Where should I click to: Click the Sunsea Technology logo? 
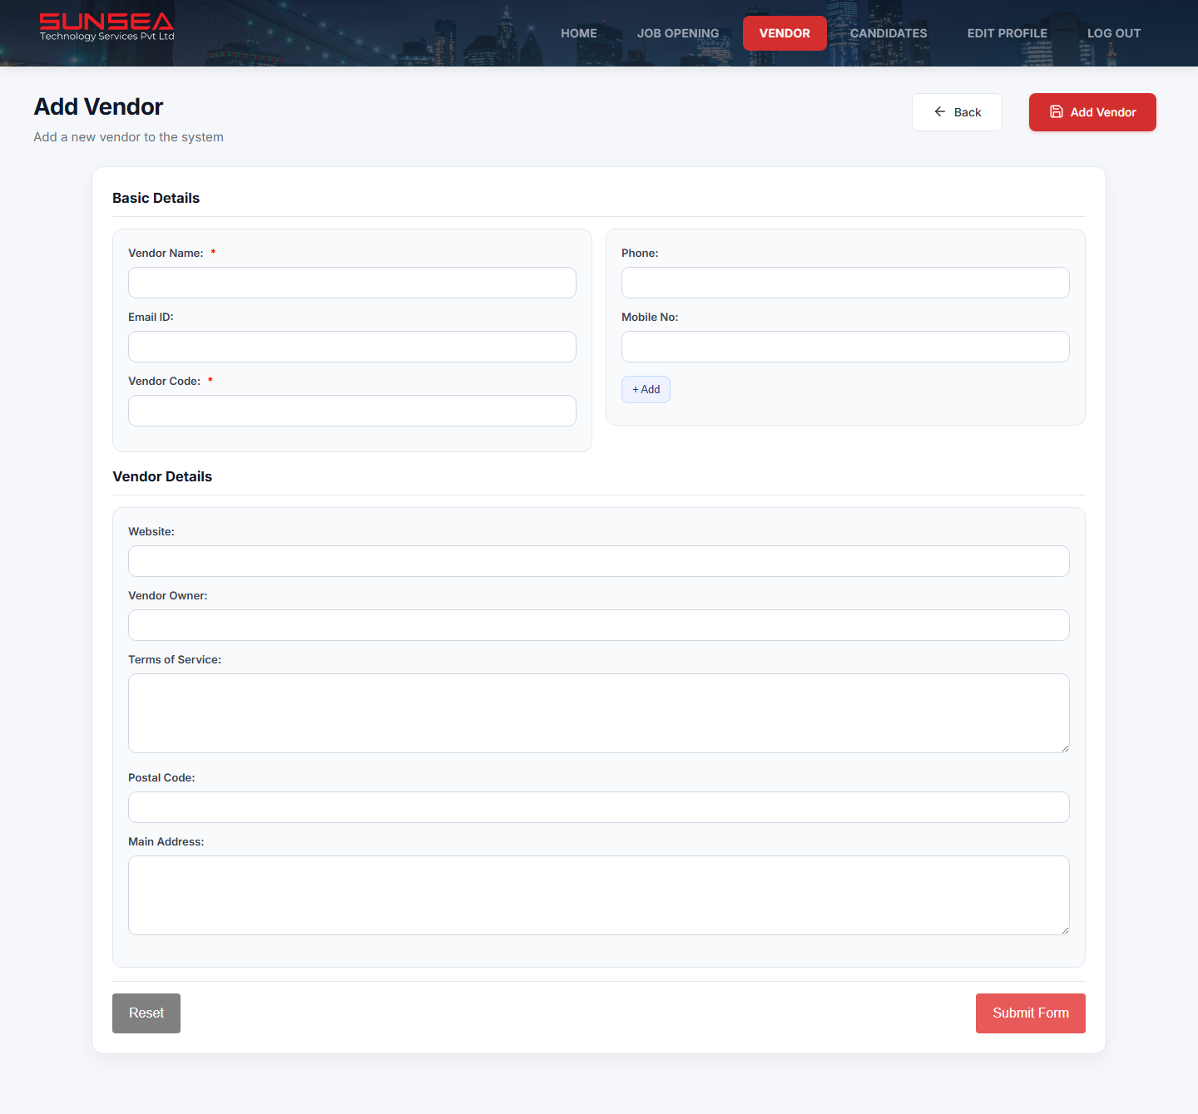106,26
